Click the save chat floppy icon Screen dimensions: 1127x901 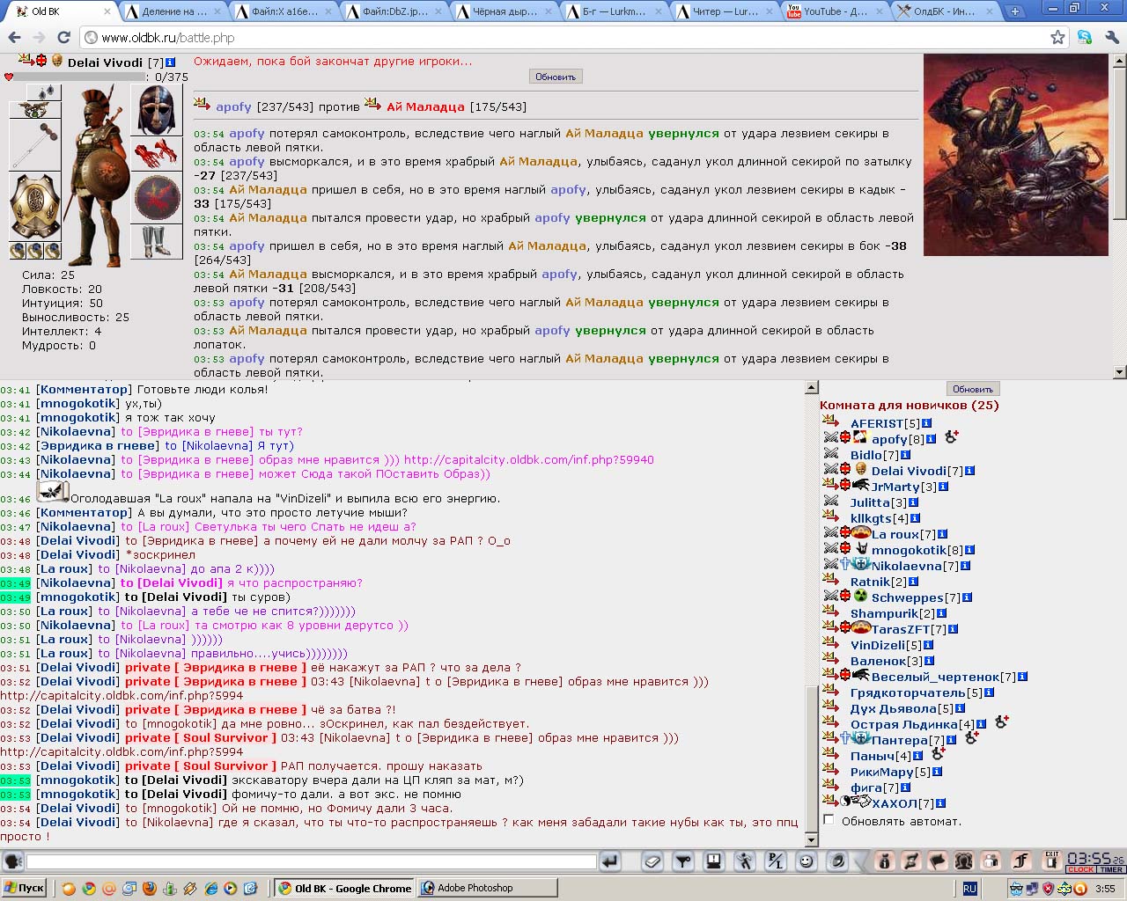tap(713, 861)
